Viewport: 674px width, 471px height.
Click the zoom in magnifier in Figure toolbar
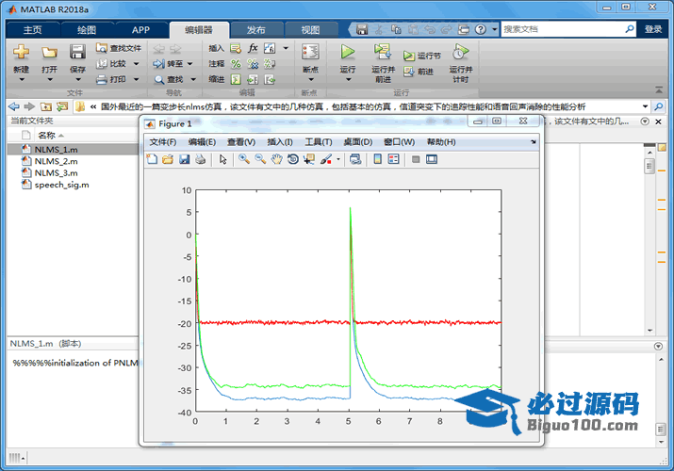pos(243,159)
